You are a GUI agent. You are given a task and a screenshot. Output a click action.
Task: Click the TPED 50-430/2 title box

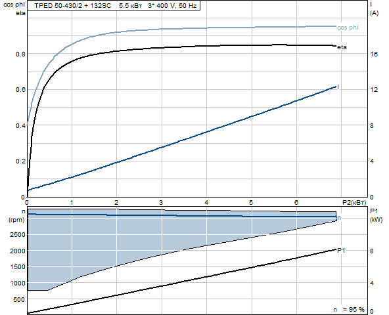tap(114, 5)
